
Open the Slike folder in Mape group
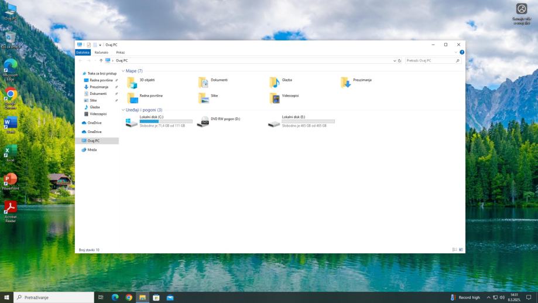(208, 98)
